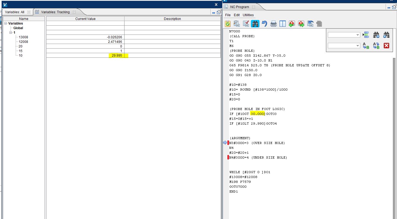The height and width of the screenshot is (219, 397).
Task: Open the Utilities menu
Action: coord(248,15)
